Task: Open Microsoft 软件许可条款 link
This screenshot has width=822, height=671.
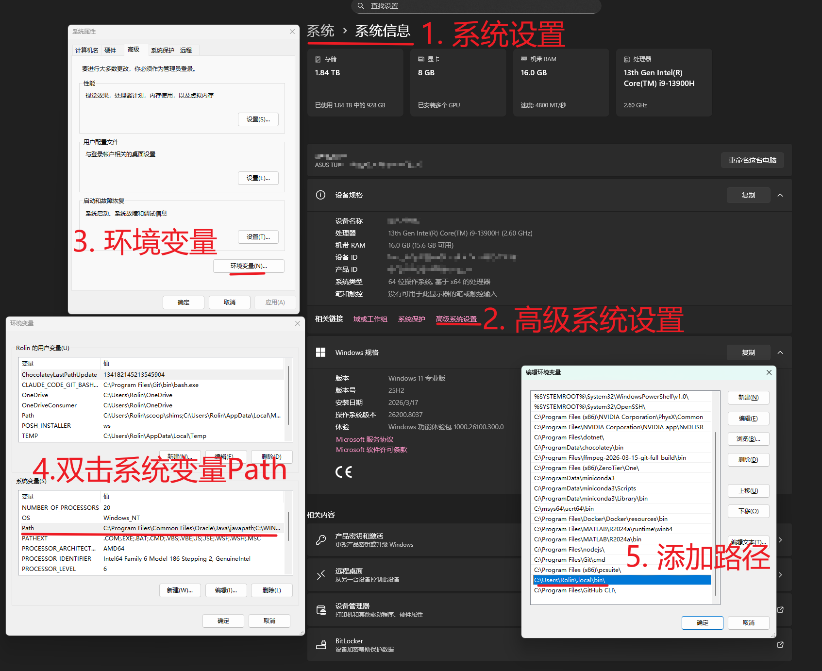Action: (371, 450)
